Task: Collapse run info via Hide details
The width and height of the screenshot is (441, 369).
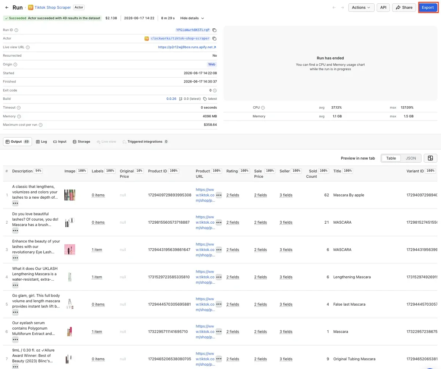Action: 192,18
